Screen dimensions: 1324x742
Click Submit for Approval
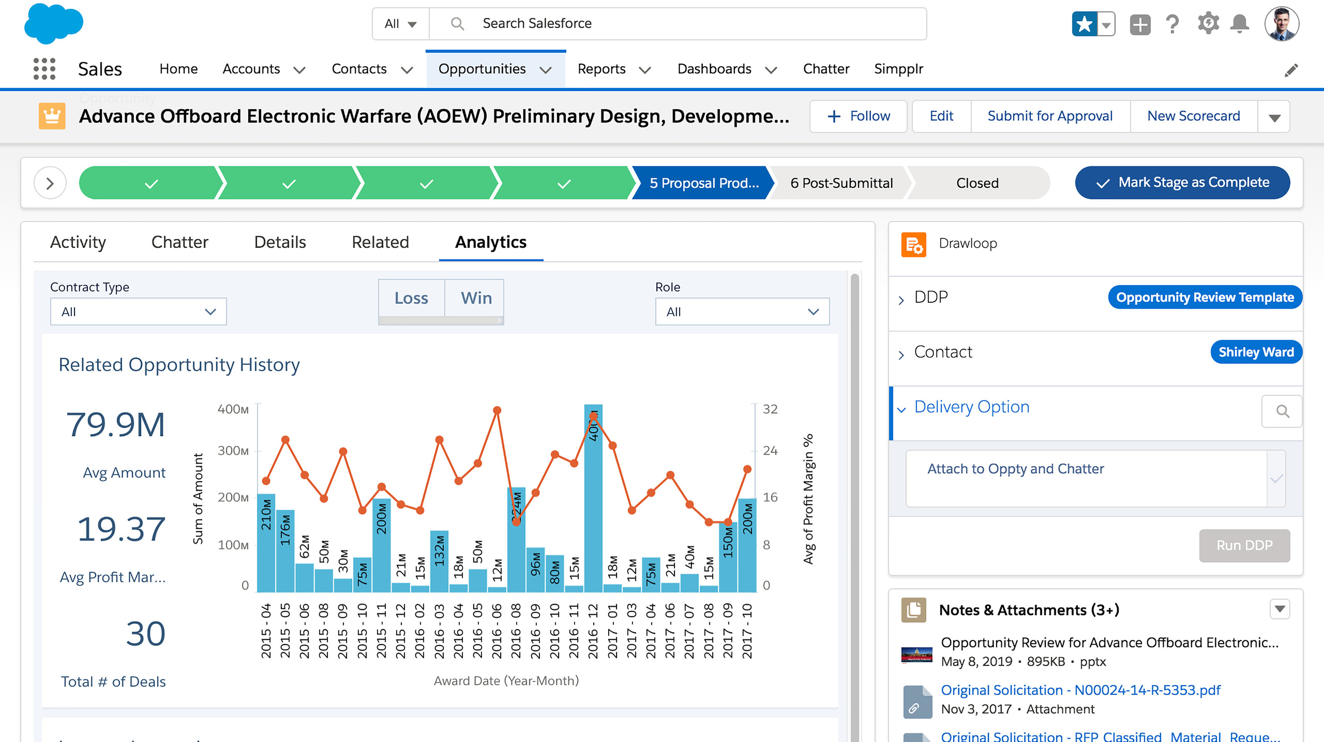(1050, 116)
